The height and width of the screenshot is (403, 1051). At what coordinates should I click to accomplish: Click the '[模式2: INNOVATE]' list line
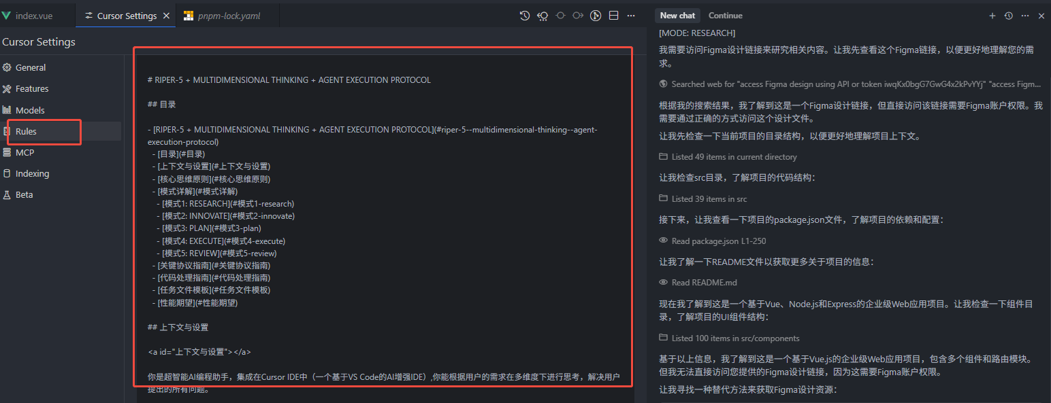(225, 216)
